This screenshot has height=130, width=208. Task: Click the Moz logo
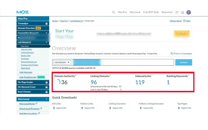[x=23, y=12]
